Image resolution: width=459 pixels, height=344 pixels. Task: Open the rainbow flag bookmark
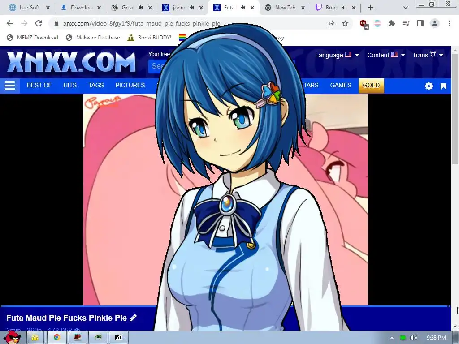182,38
